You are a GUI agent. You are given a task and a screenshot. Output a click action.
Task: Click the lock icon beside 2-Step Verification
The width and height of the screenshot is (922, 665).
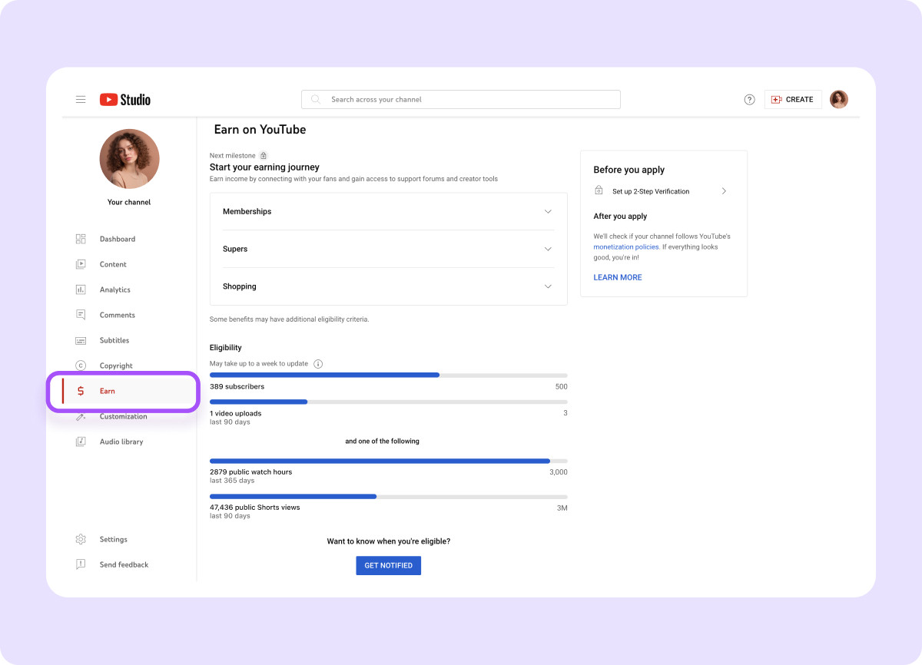(x=599, y=190)
